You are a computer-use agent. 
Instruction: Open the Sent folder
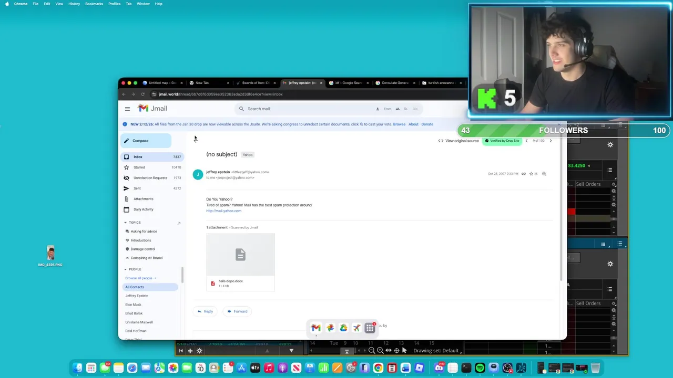(151, 188)
